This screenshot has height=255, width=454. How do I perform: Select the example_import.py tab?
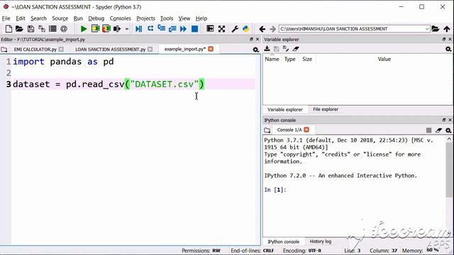coord(184,49)
